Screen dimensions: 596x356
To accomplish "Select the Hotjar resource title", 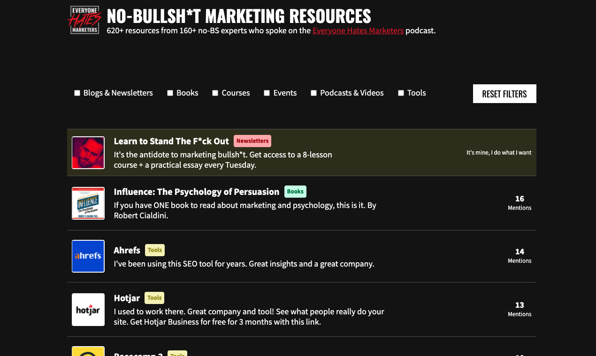I will click(x=126, y=298).
